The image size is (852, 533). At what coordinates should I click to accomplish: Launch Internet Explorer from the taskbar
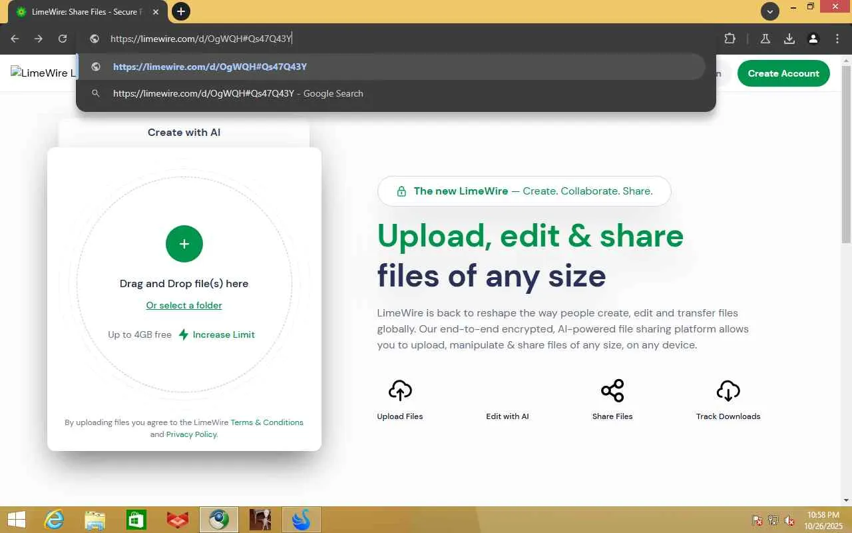coord(54,520)
